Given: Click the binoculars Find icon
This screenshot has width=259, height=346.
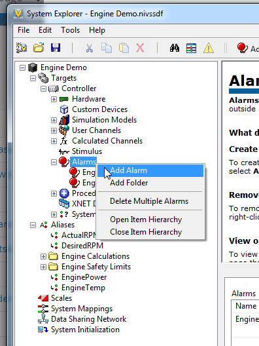Looking at the screenshot, I should tap(175, 48).
